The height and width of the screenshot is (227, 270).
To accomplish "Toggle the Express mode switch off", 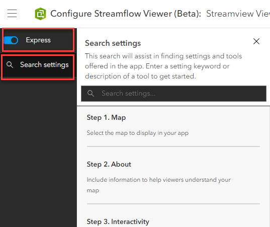I will click(11, 40).
